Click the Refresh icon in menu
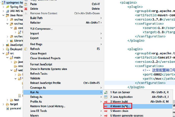 (x=26, y=49)
